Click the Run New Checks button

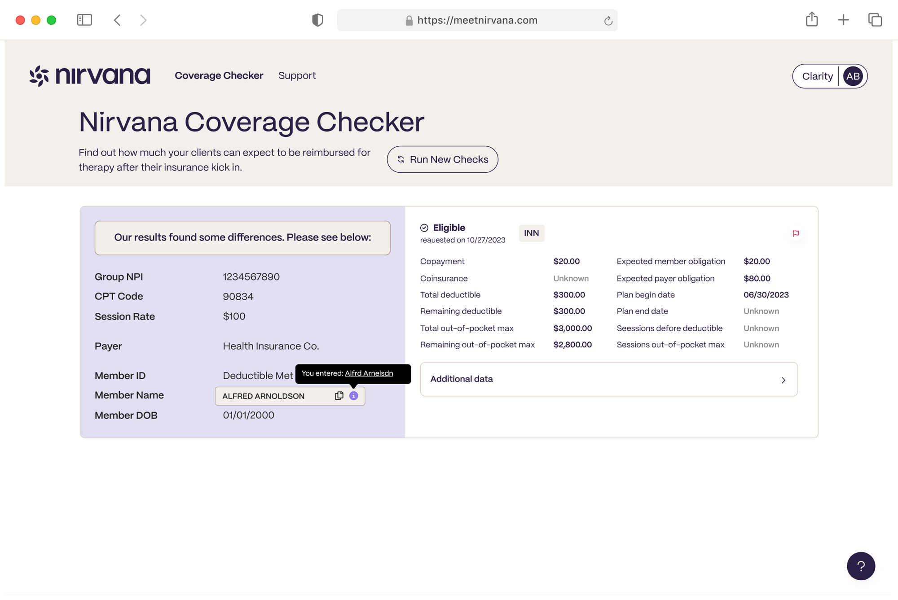tap(442, 159)
